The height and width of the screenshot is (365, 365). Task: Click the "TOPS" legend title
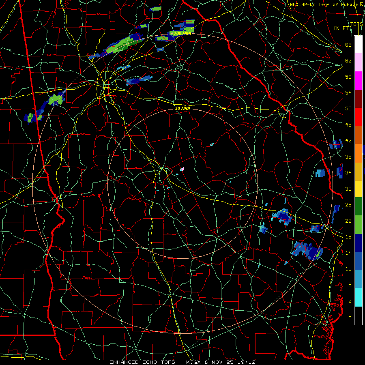click(356, 24)
